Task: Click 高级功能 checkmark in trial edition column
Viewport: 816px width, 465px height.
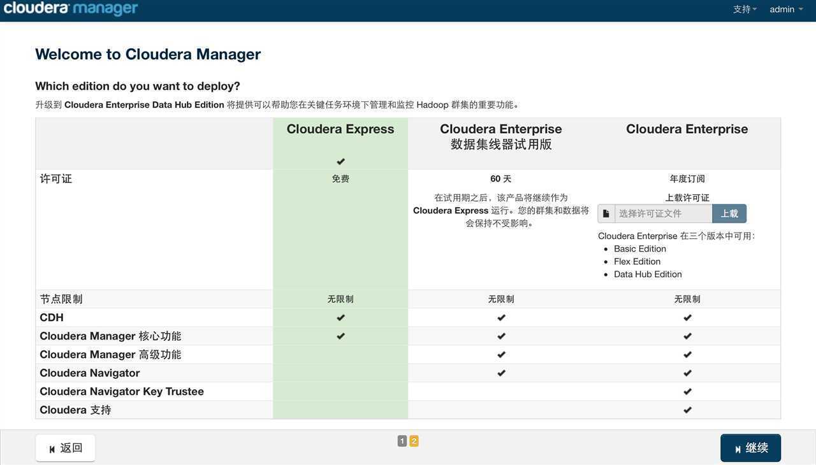Action: click(x=501, y=354)
